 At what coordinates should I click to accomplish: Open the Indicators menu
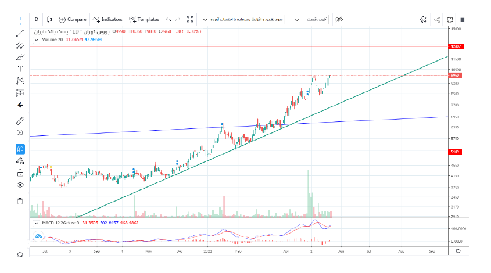(x=107, y=19)
